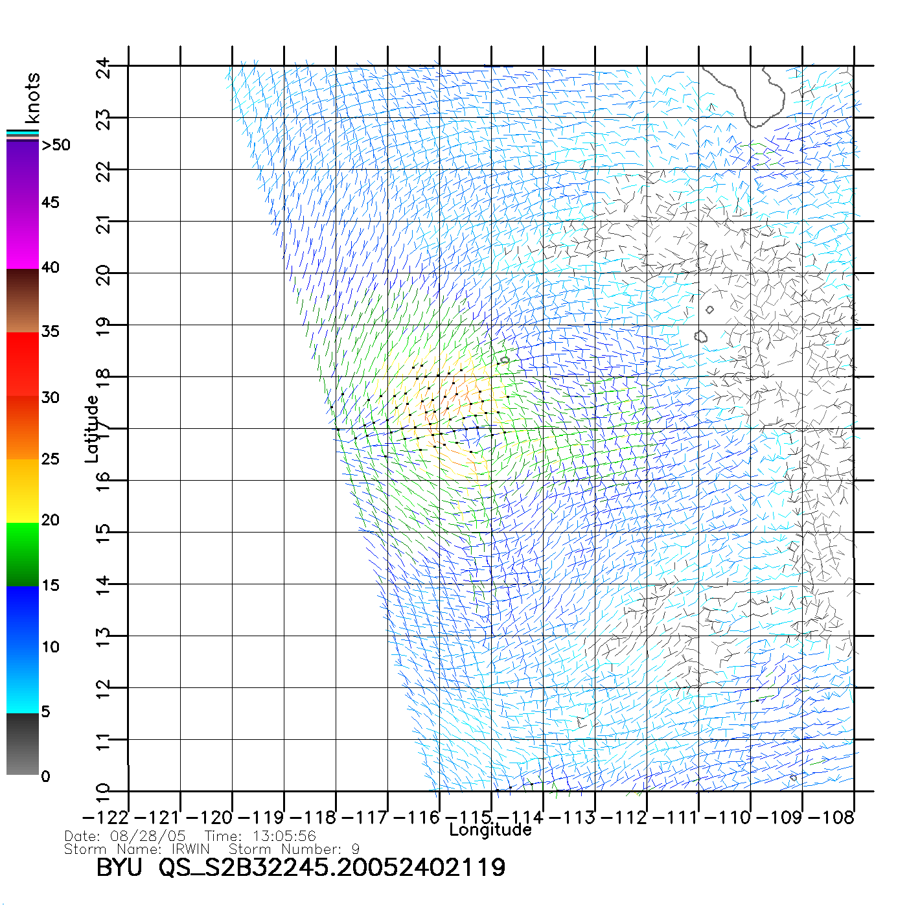920x907 pixels.
Task: Click the island outline just below 19°N near 111°W
Action: [x=700, y=336]
